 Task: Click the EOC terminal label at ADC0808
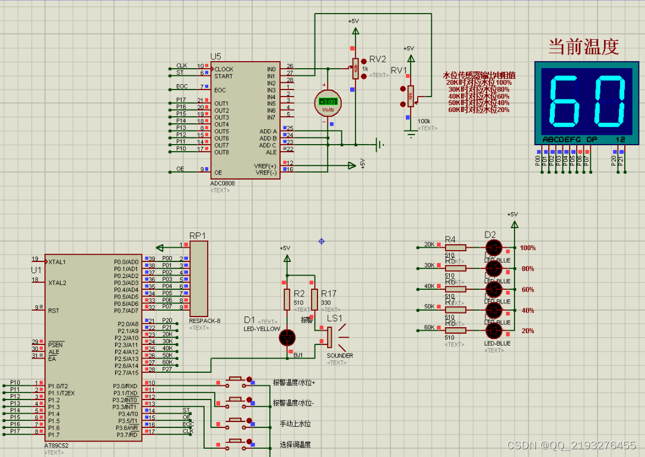tap(182, 87)
